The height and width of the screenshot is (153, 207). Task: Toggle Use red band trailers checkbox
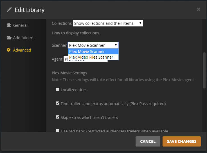(58, 130)
